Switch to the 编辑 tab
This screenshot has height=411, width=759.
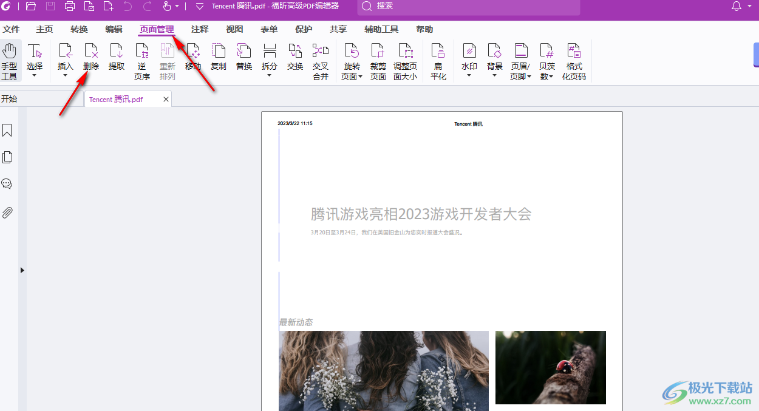114,29
